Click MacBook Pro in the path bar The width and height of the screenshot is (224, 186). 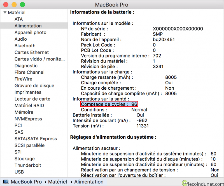[26, 182]
